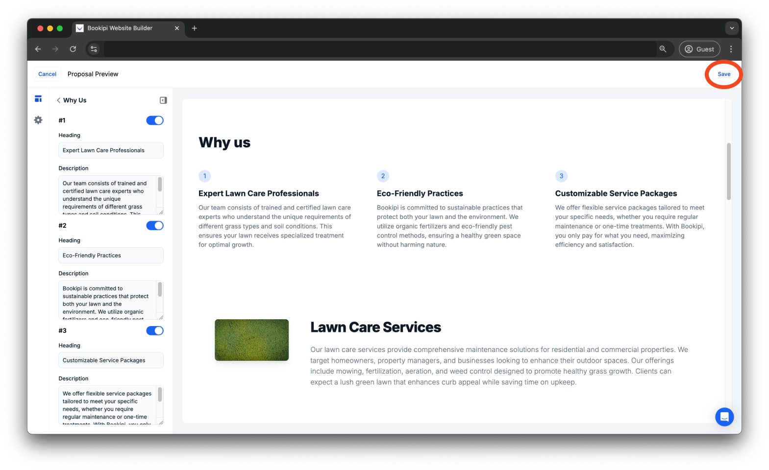The image size is (769, 470).
Task: Edit the Customizable Service Packages heading field
Action: (x=111, y=360)
